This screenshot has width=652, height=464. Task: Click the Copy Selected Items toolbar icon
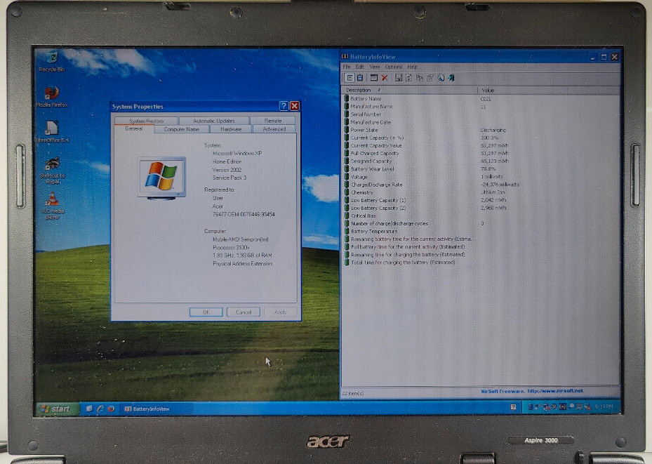[x=419, y=78]
